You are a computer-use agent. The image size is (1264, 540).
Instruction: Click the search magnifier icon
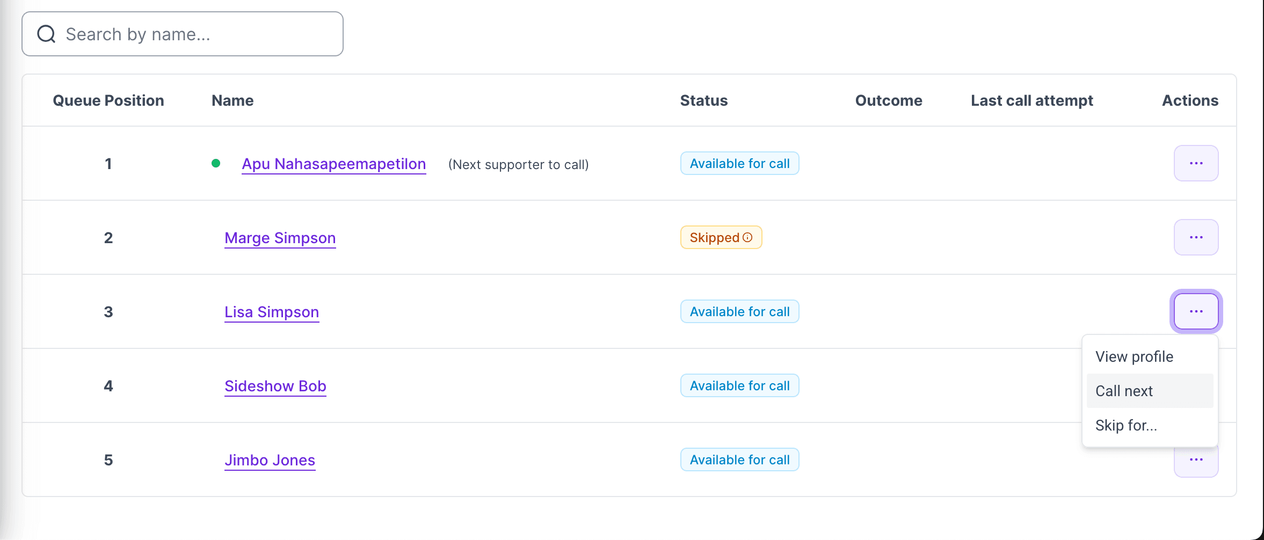pos(46,33)
